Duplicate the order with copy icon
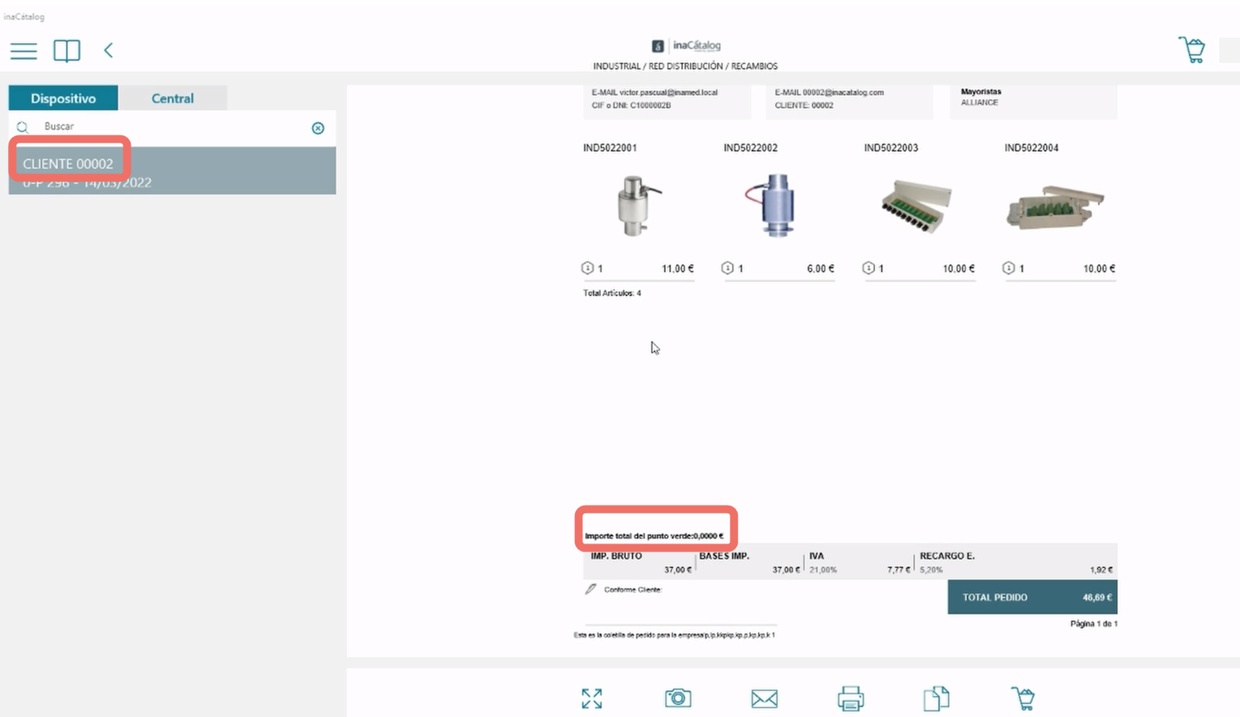Screen dimensions: 1240x717 coord(937,698)
